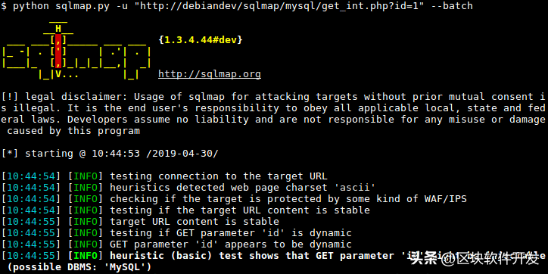Click the bold INFO tag on heuristic line

pyautogui.click(x=86, y=256)
